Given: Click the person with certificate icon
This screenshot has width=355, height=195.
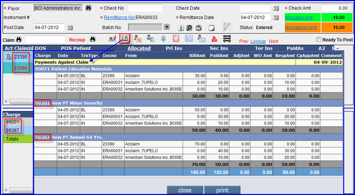Looking at the screenshot, I should point(138,39).
